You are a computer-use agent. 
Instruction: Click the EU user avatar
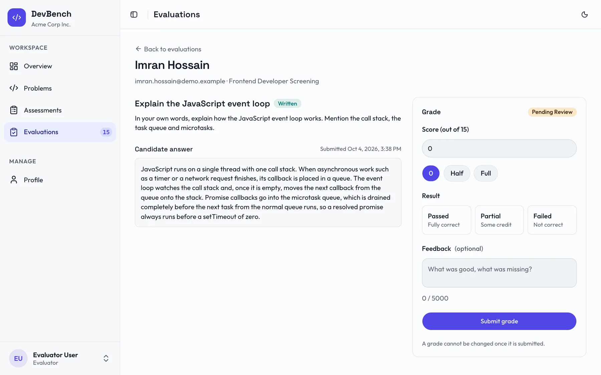18,358
